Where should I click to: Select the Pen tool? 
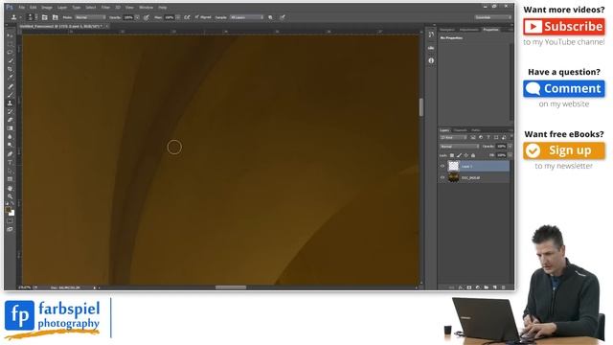pos(10,154)
